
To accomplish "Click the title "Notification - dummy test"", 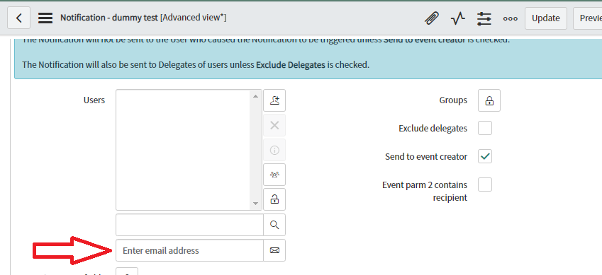I will 109,18.
